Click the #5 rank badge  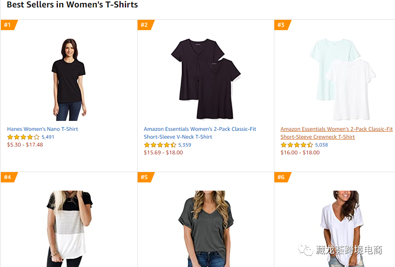point(145,177)
